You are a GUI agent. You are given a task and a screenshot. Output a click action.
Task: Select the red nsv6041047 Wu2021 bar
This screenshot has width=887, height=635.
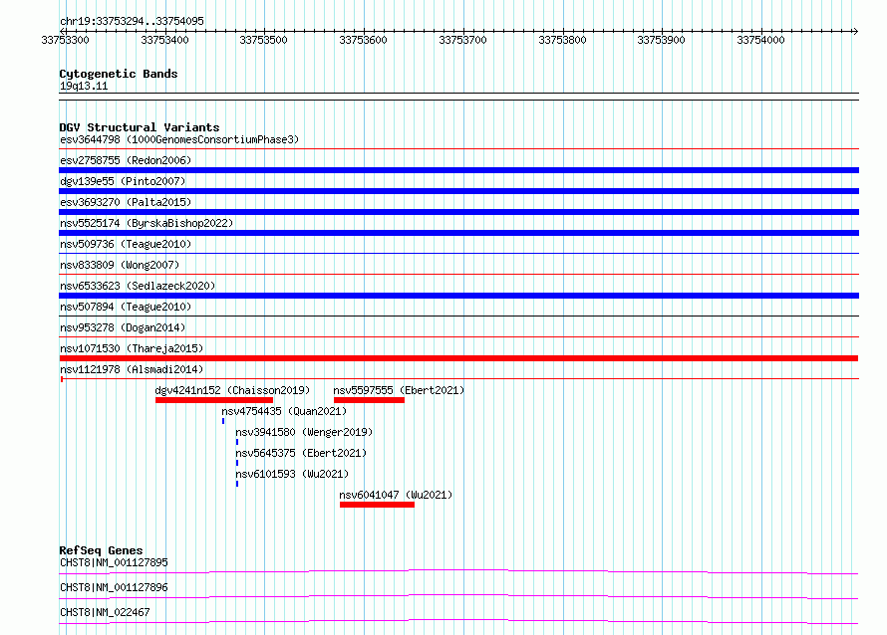pos(377,505)
